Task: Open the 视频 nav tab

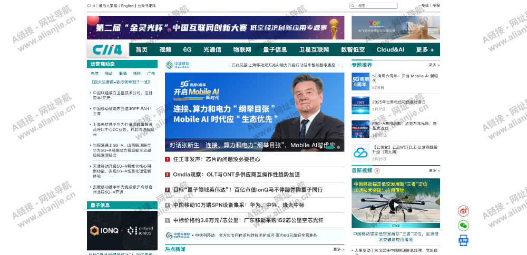Action: pyautogui.click(x=165, y=49)
